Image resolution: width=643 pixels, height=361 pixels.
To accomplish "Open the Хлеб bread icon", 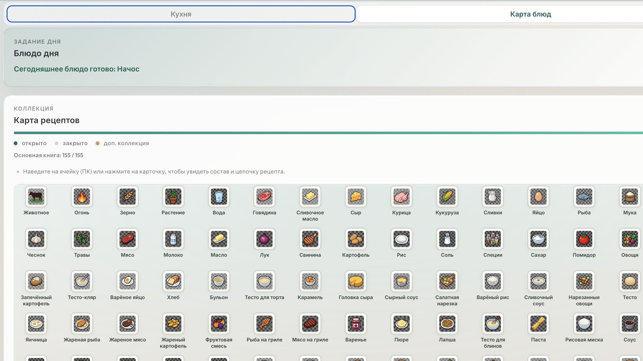I will click(x=173, y=281).
